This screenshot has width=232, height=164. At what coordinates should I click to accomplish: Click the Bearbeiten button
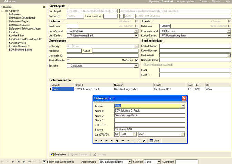click(59, 155)
